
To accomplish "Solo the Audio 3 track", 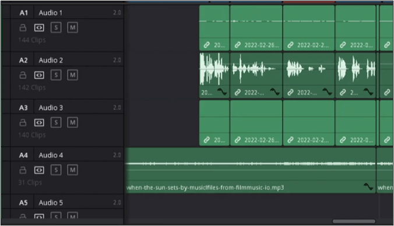I will (56, 122).
